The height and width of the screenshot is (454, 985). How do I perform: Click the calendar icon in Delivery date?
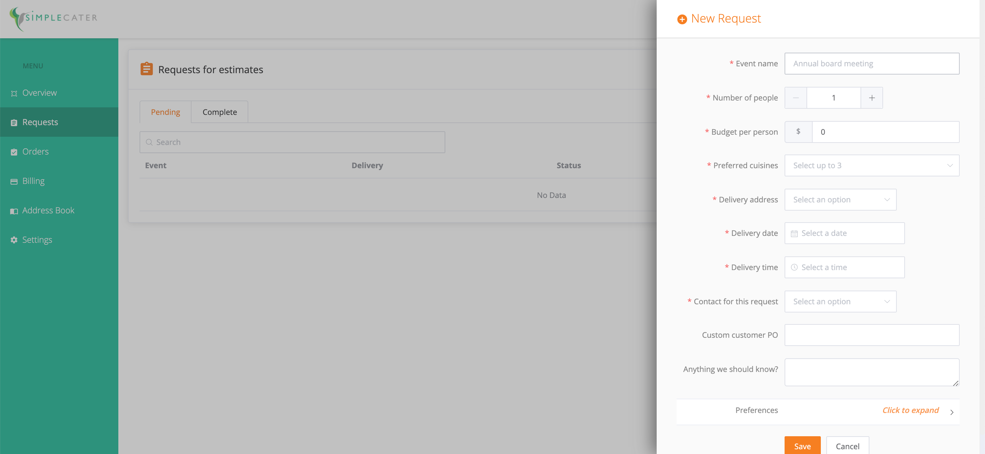pos(794,233)
